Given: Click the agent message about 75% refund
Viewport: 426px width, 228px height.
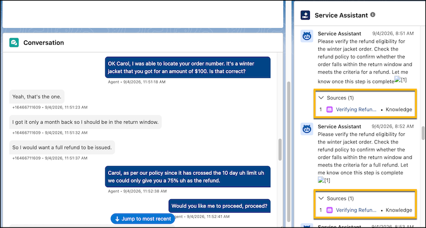Looking at the screenshot, I should tap(188, 177).
